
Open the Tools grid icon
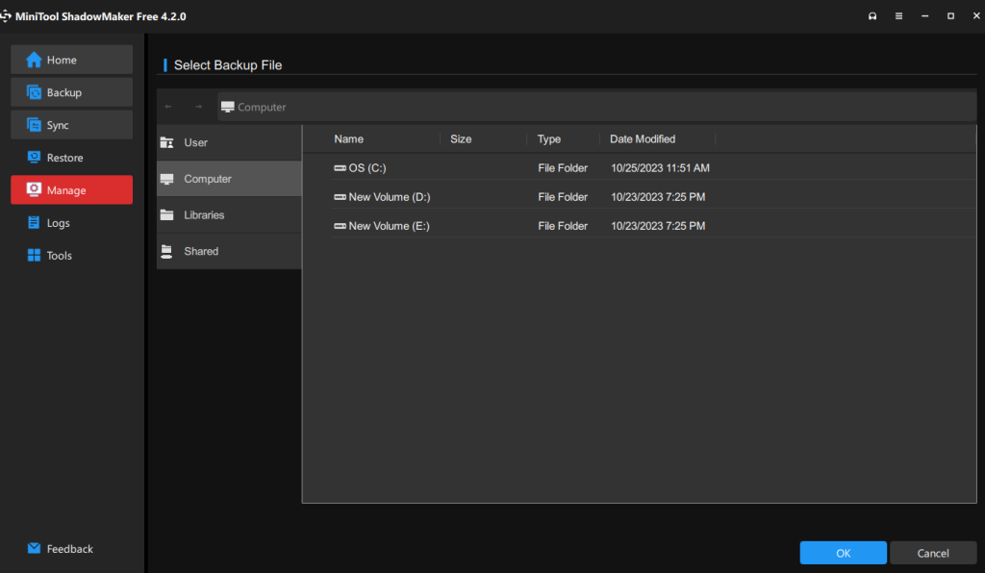pyautogui.click(x=34, y=256)
